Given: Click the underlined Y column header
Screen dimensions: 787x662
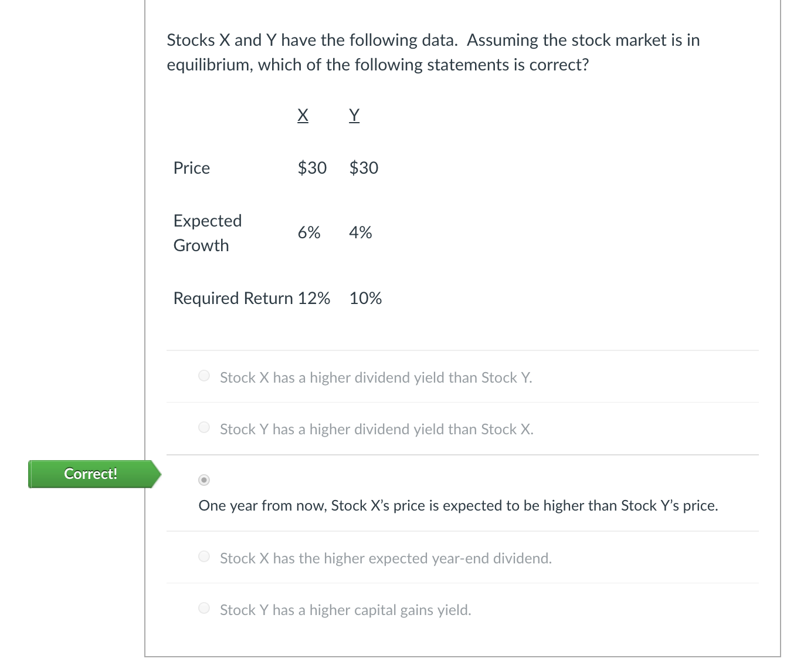Looking at the screenshot, I should click(x=354, y=115).
